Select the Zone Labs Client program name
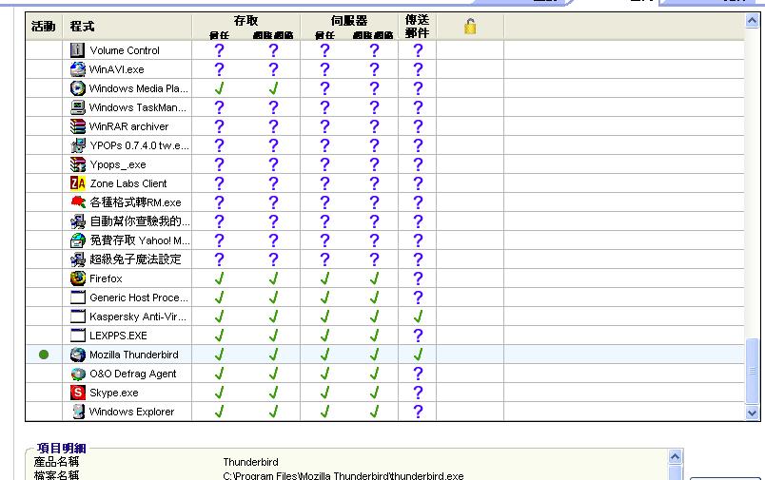Screen dimensions: 765x480 pos(128,183)
